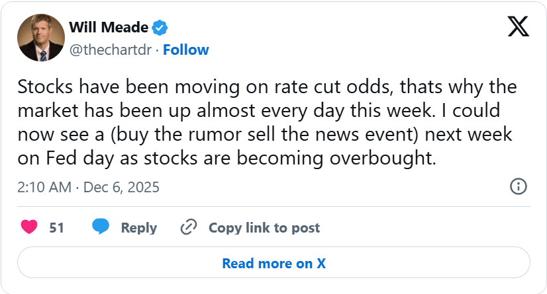Open the info icon beside the timestamp

click(519, 186)
